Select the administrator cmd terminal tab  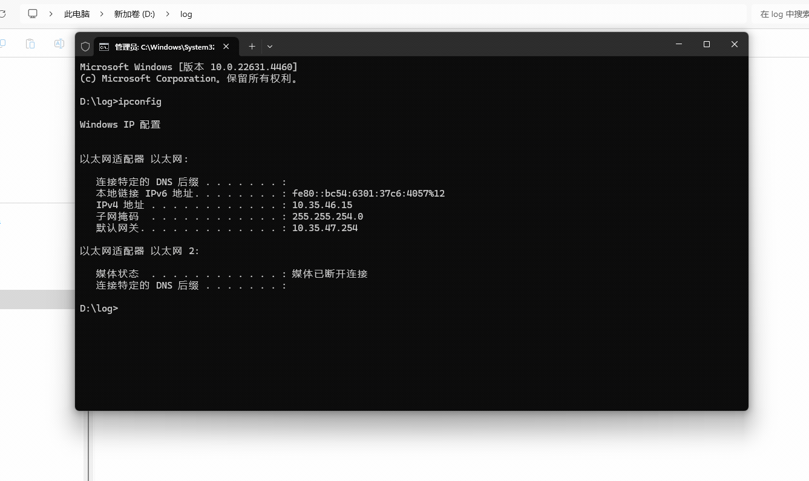tap(165, 47)
